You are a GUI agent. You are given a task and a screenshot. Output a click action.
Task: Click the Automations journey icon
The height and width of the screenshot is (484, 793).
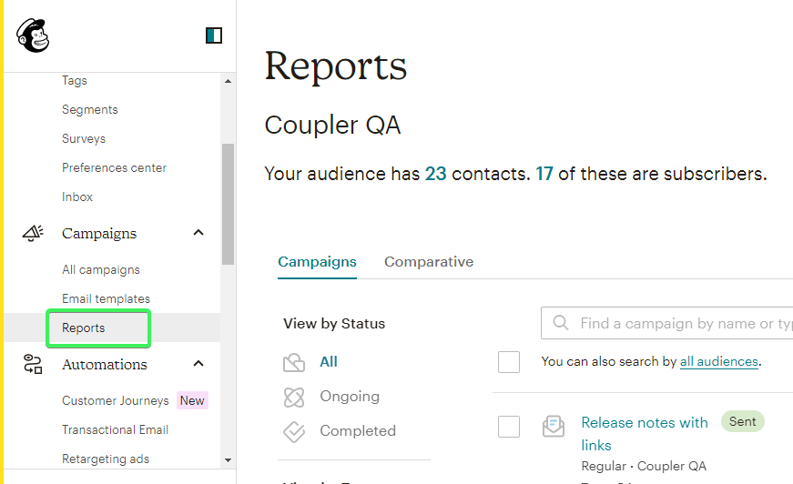(33, 364)
